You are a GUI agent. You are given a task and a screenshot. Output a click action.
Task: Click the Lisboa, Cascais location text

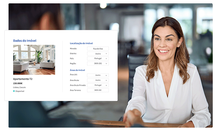click(x=20, y=87)
